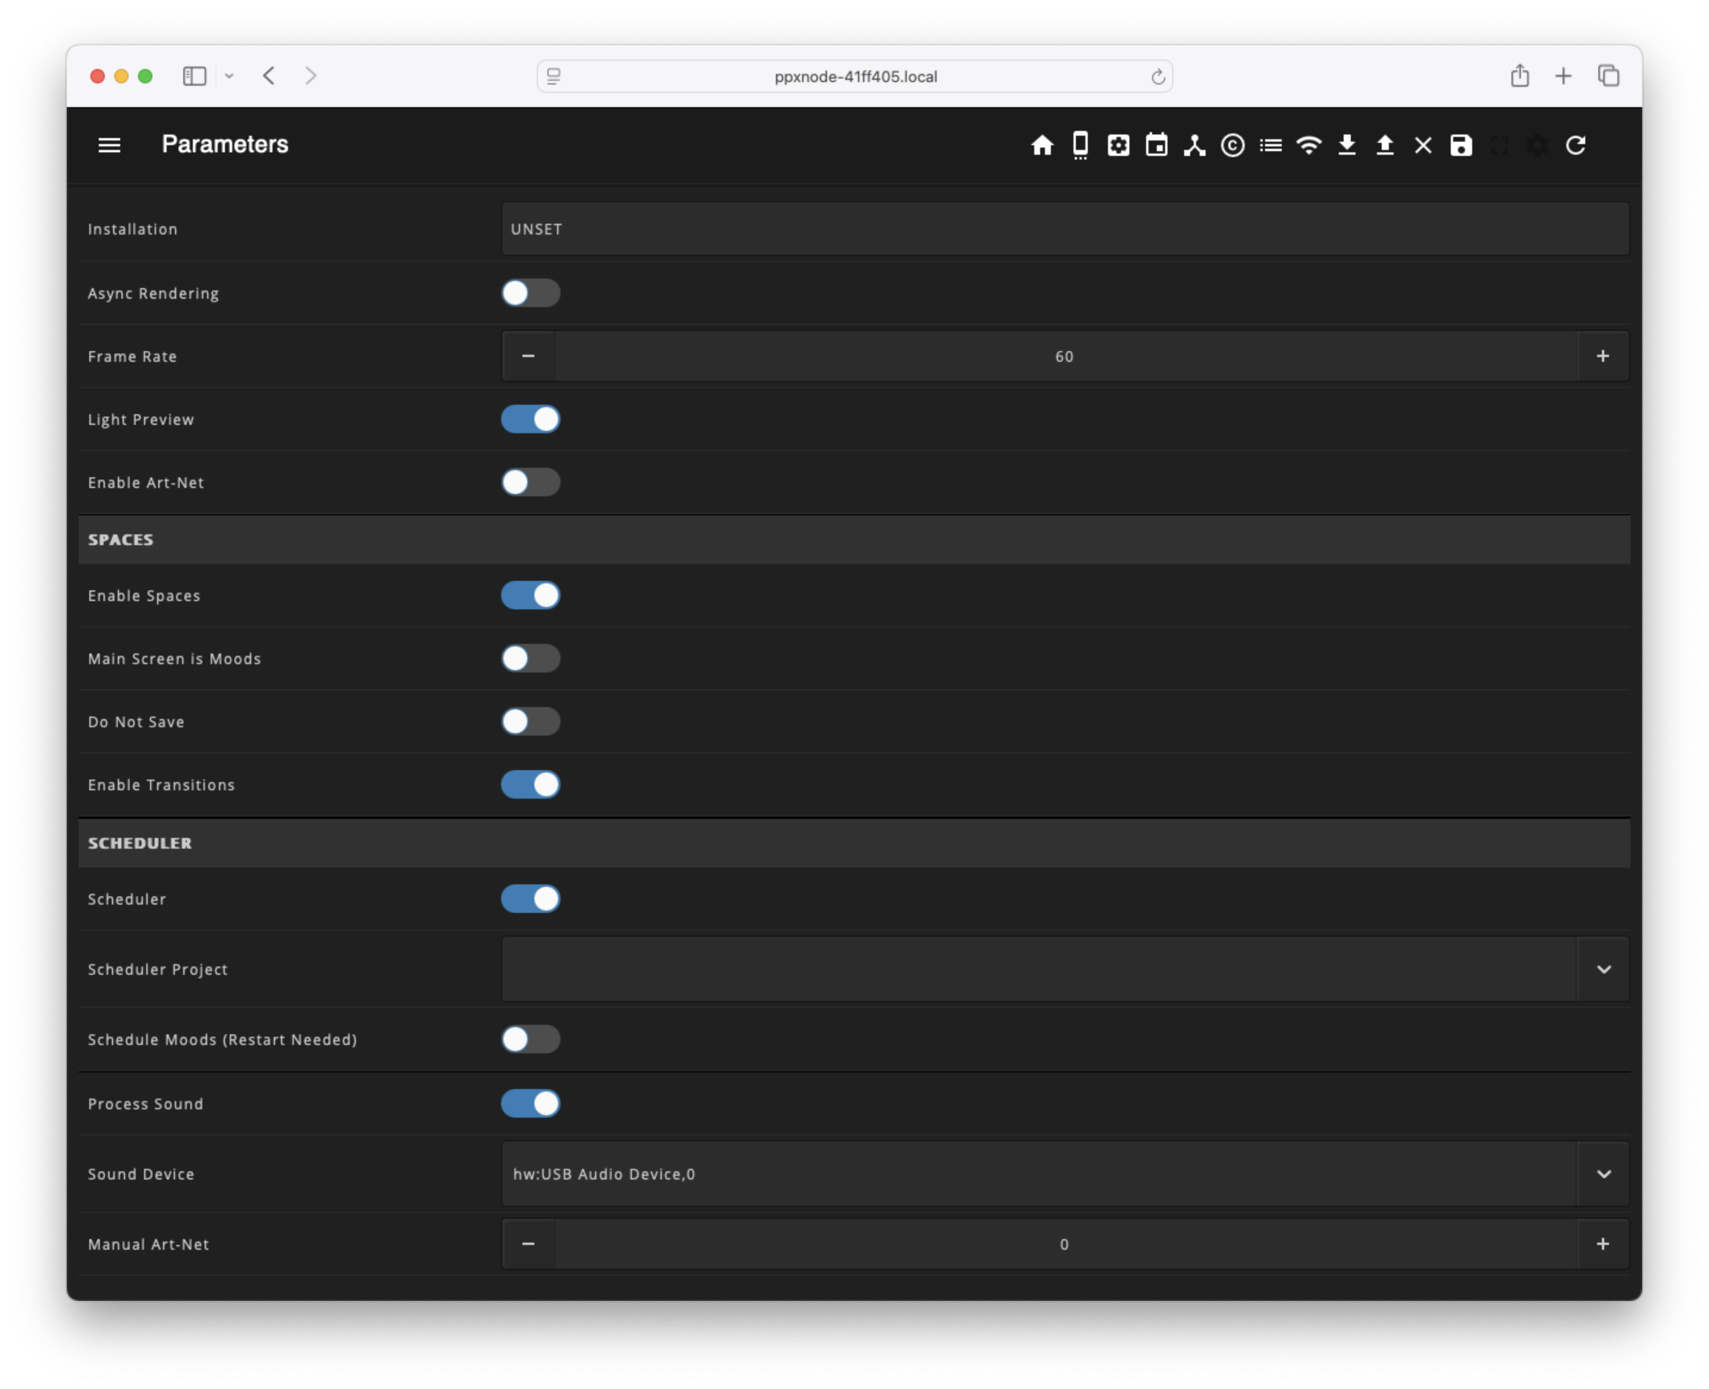Open the log list icon

[x=1270, y=145]
